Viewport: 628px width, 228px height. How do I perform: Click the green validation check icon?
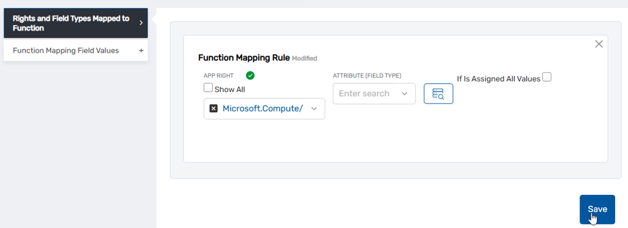pos(250,75)
